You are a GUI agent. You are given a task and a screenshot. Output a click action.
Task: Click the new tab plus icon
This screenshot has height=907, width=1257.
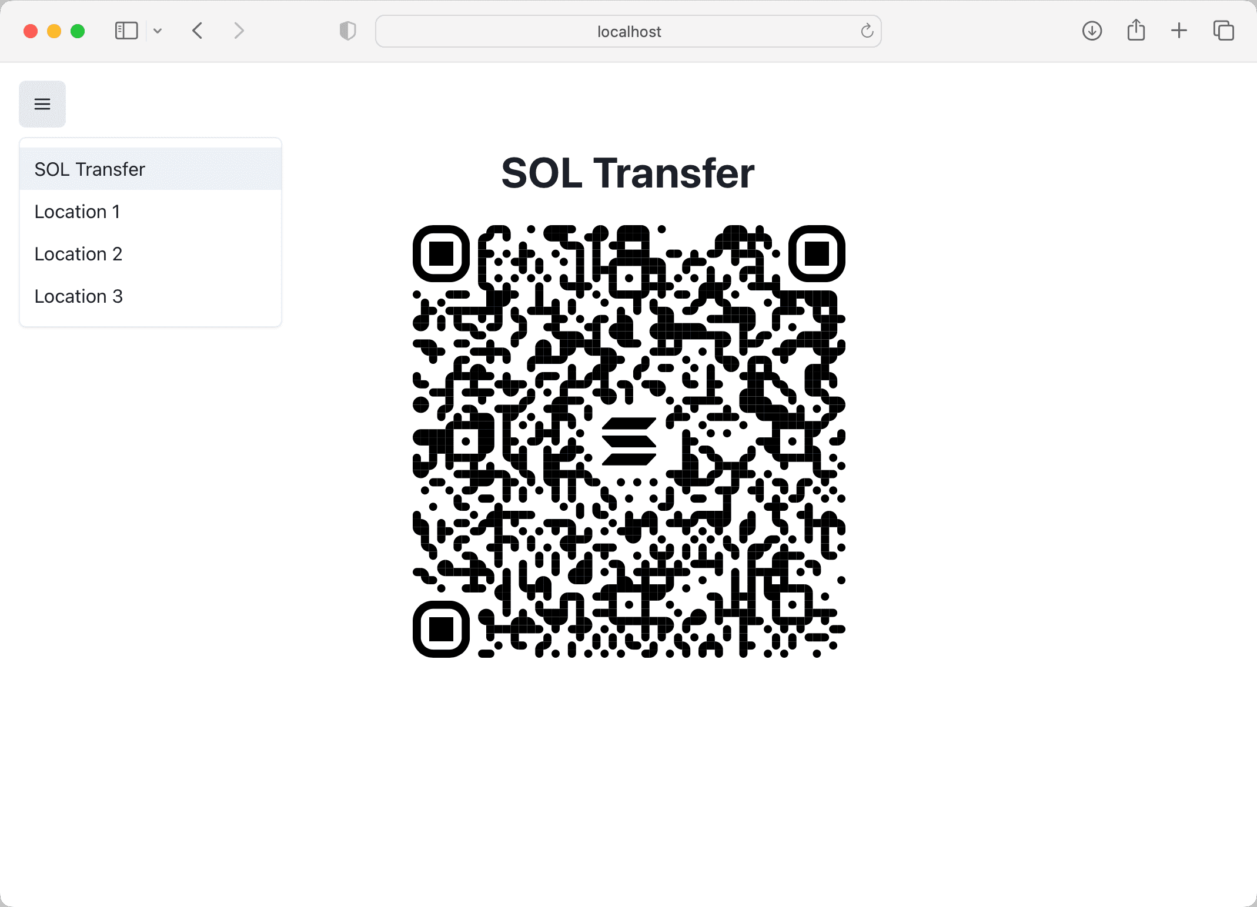[1178, 30]
